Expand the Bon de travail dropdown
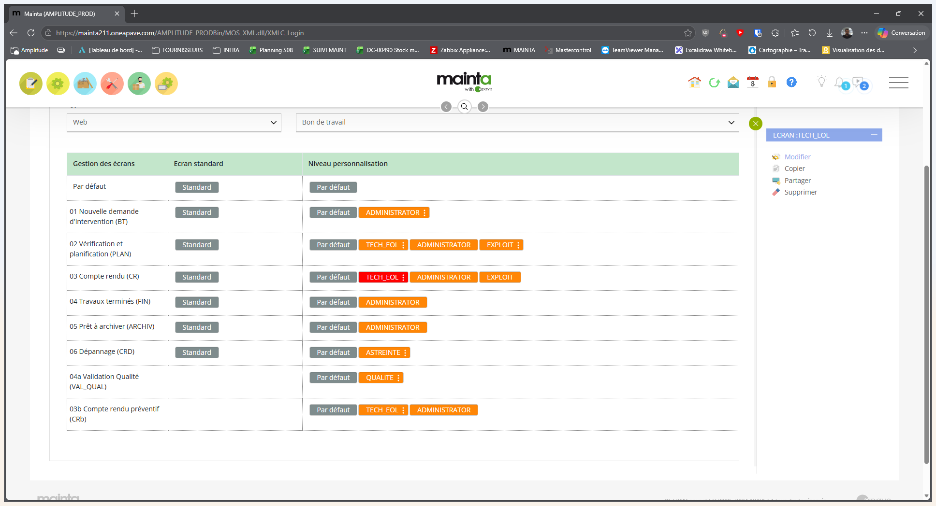936x506 pixels. pyautogui.click(x=517, y=123)
